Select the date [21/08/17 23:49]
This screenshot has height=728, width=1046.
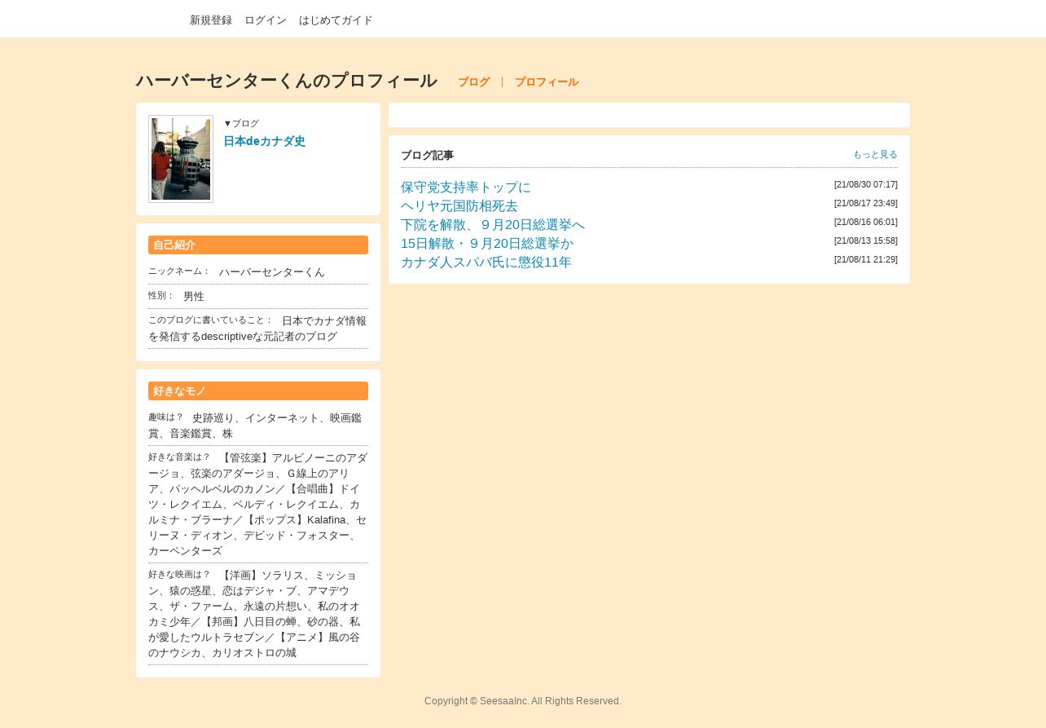[866, 204]
